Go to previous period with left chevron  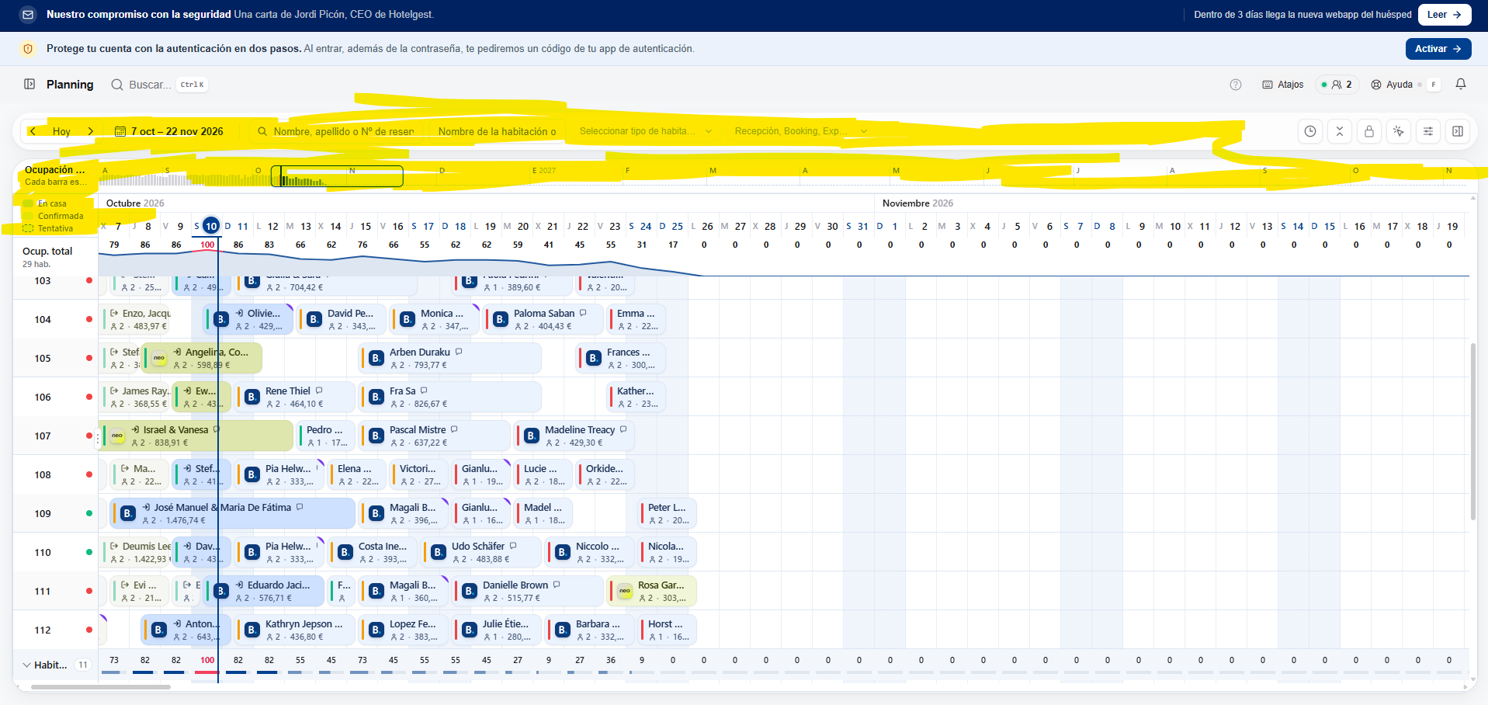(33, 131)
